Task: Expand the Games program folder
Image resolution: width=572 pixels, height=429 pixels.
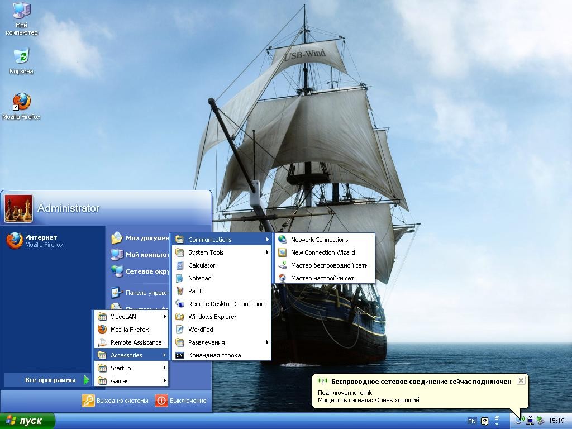Action: coord(132,381)
